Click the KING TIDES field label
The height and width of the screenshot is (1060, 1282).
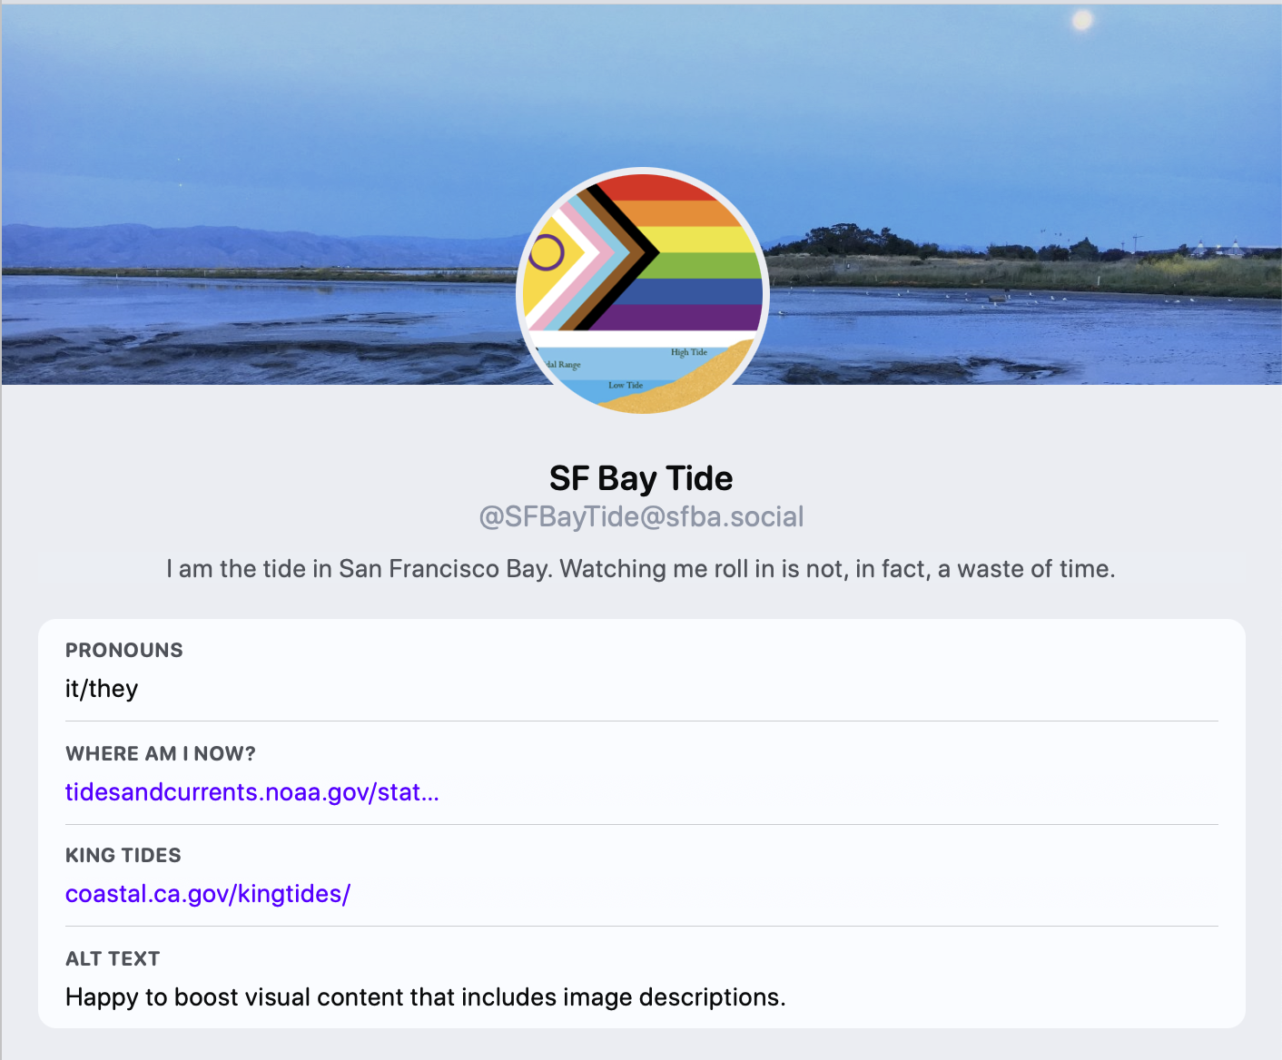pos(123,855)
